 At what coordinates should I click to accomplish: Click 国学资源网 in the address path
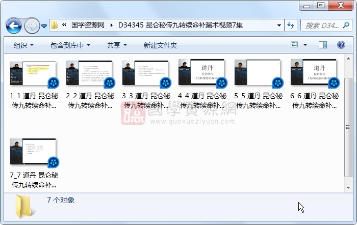tap(87, 25)
